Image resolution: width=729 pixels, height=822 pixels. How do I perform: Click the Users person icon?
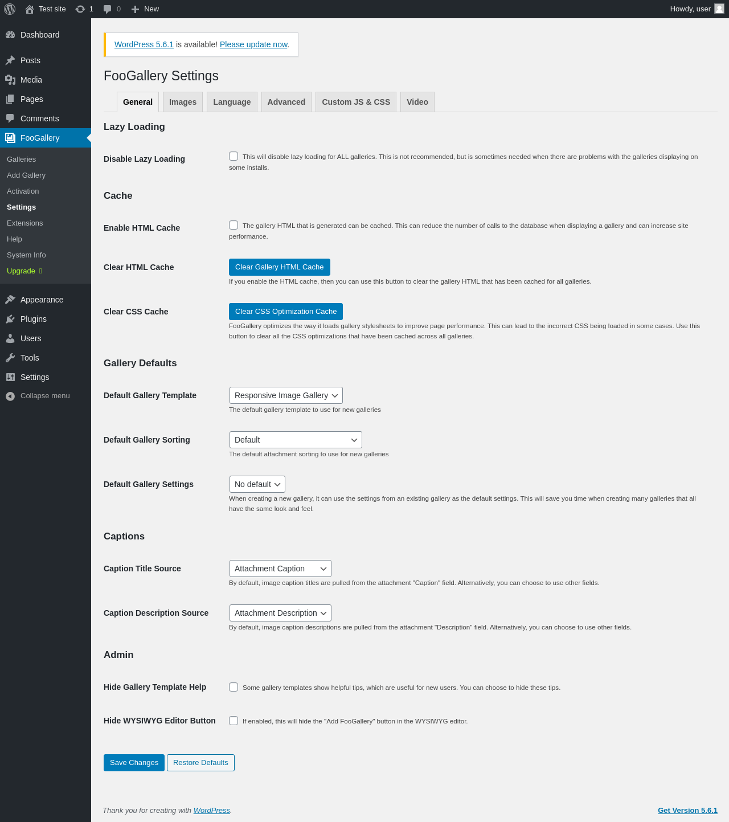tap(10, 338)
